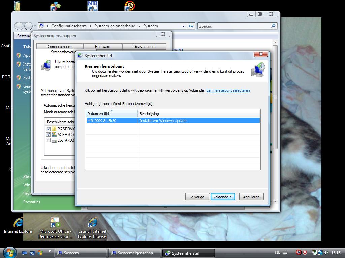
Task: Click the Windows flag quick launch icon
Action: coord(40,253)
